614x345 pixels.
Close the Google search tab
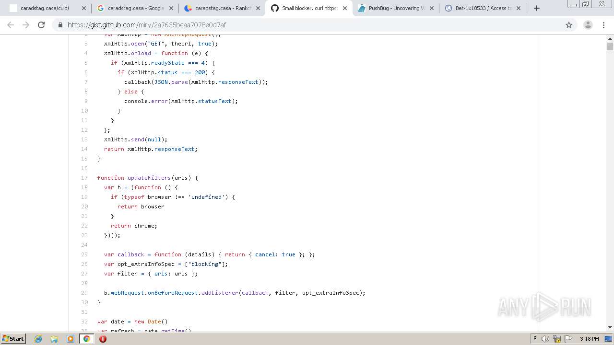(171, 8)
